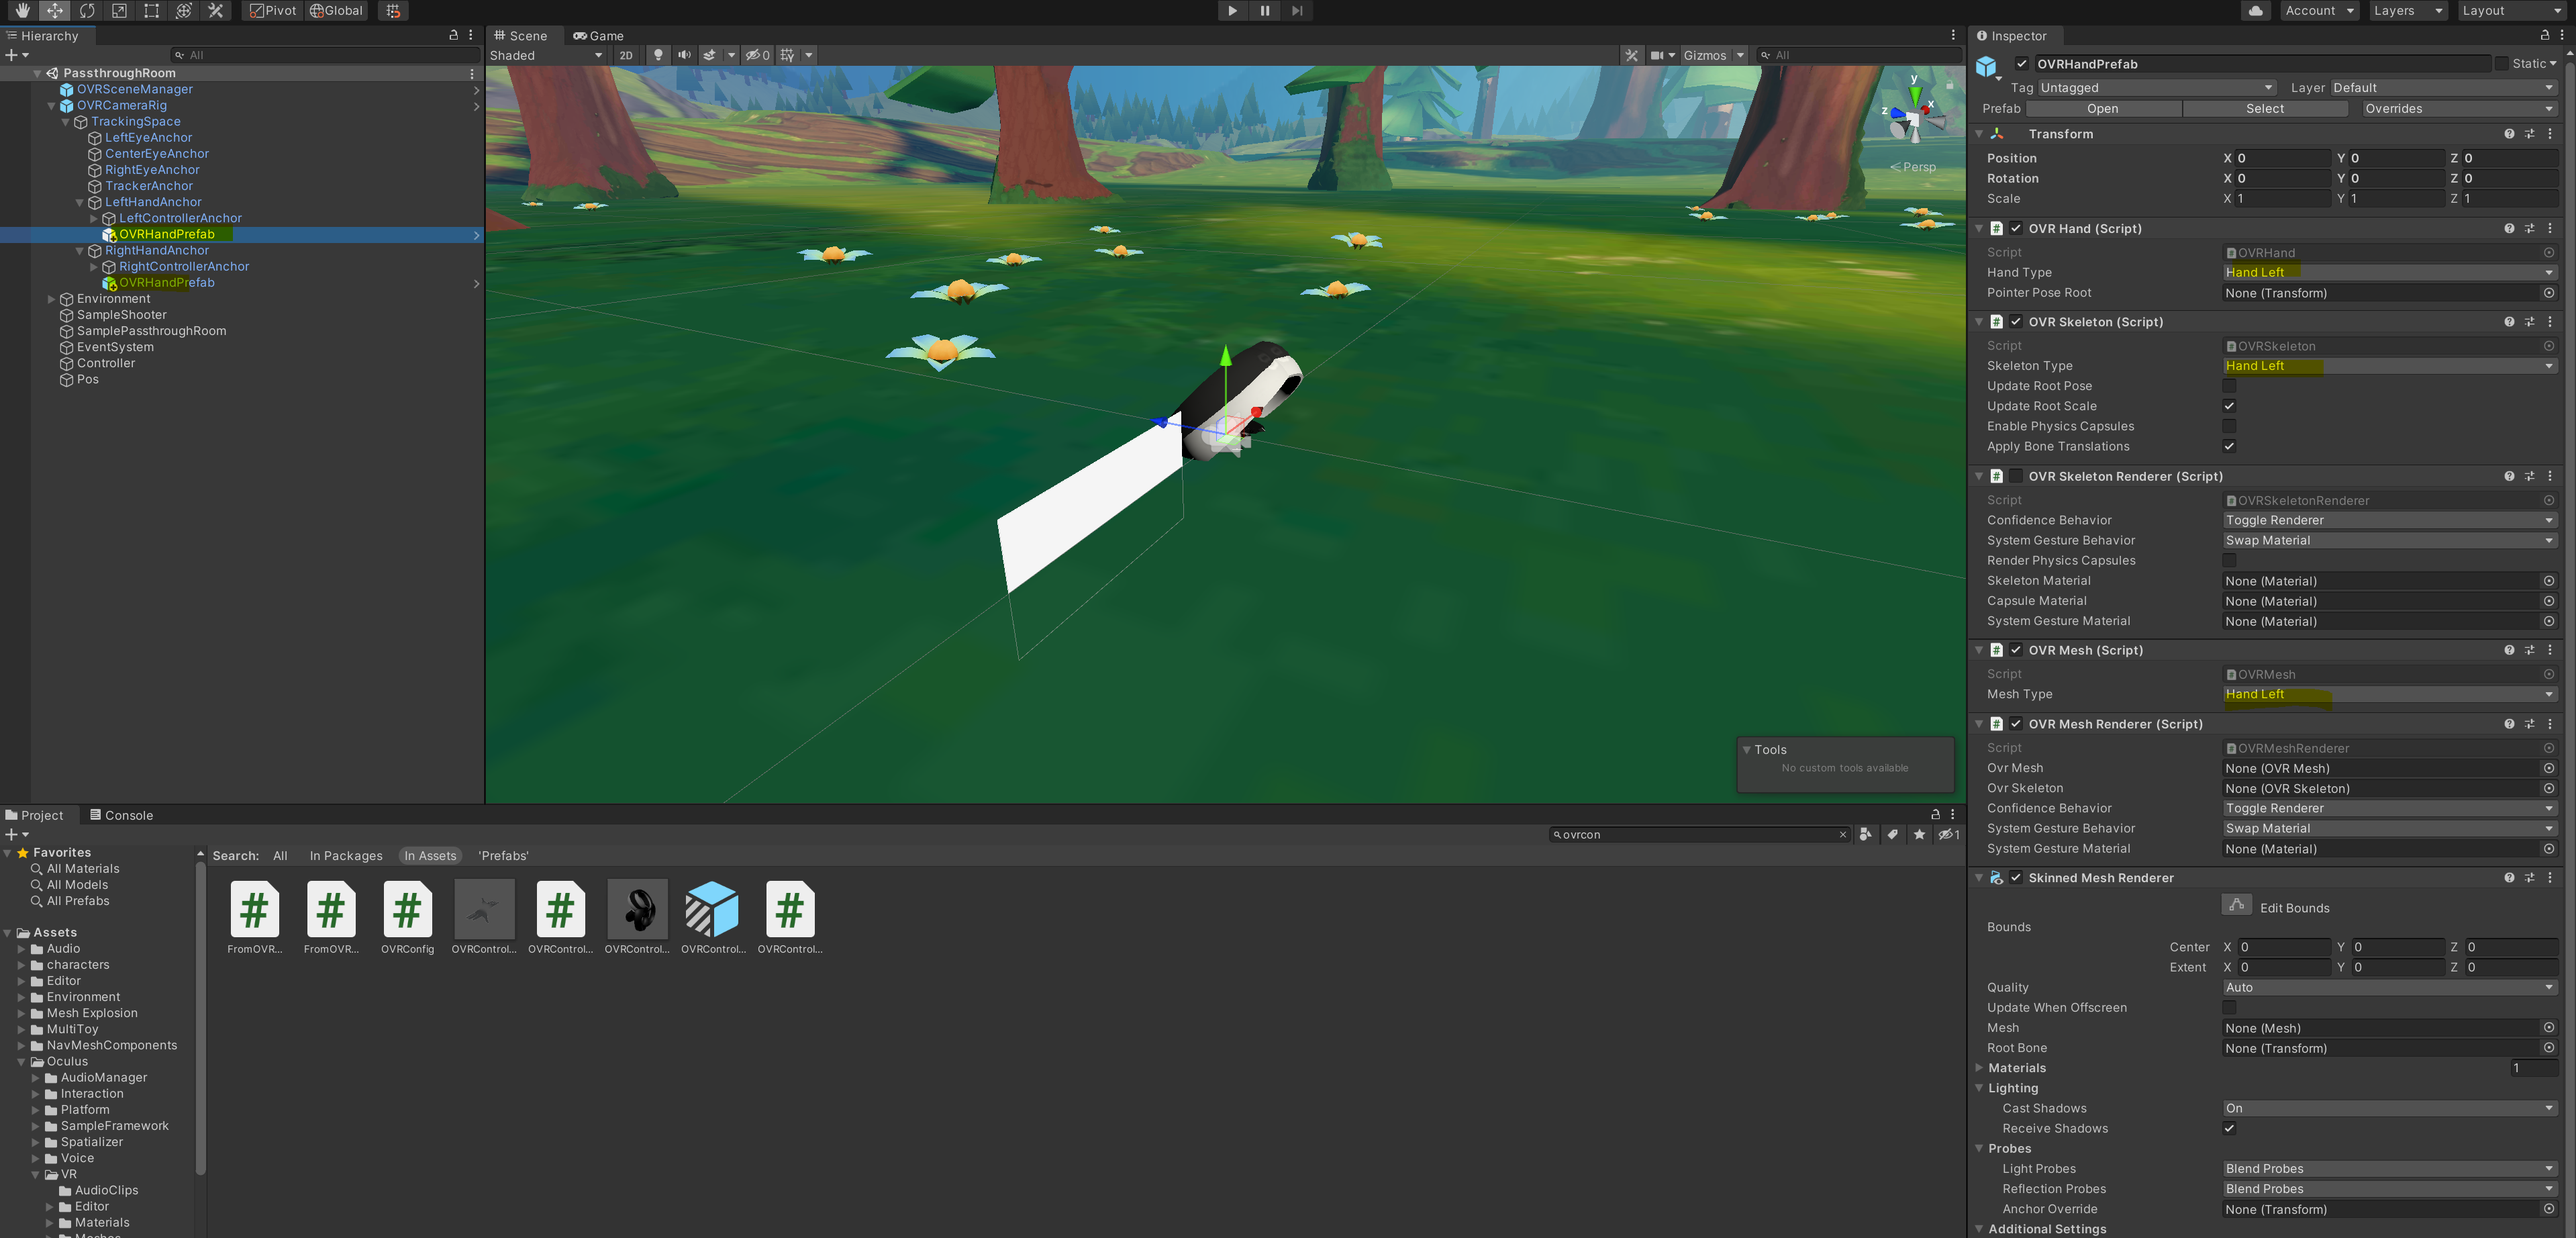
Task: Open Hand Type dropdown
Action: (2388, 272)
